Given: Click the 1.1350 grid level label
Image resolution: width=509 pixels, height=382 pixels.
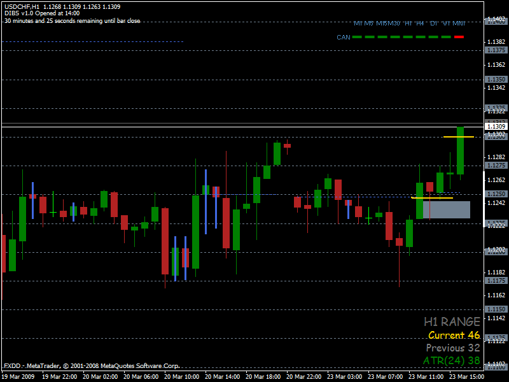Looking at the screenshot, I should [496, 80].
